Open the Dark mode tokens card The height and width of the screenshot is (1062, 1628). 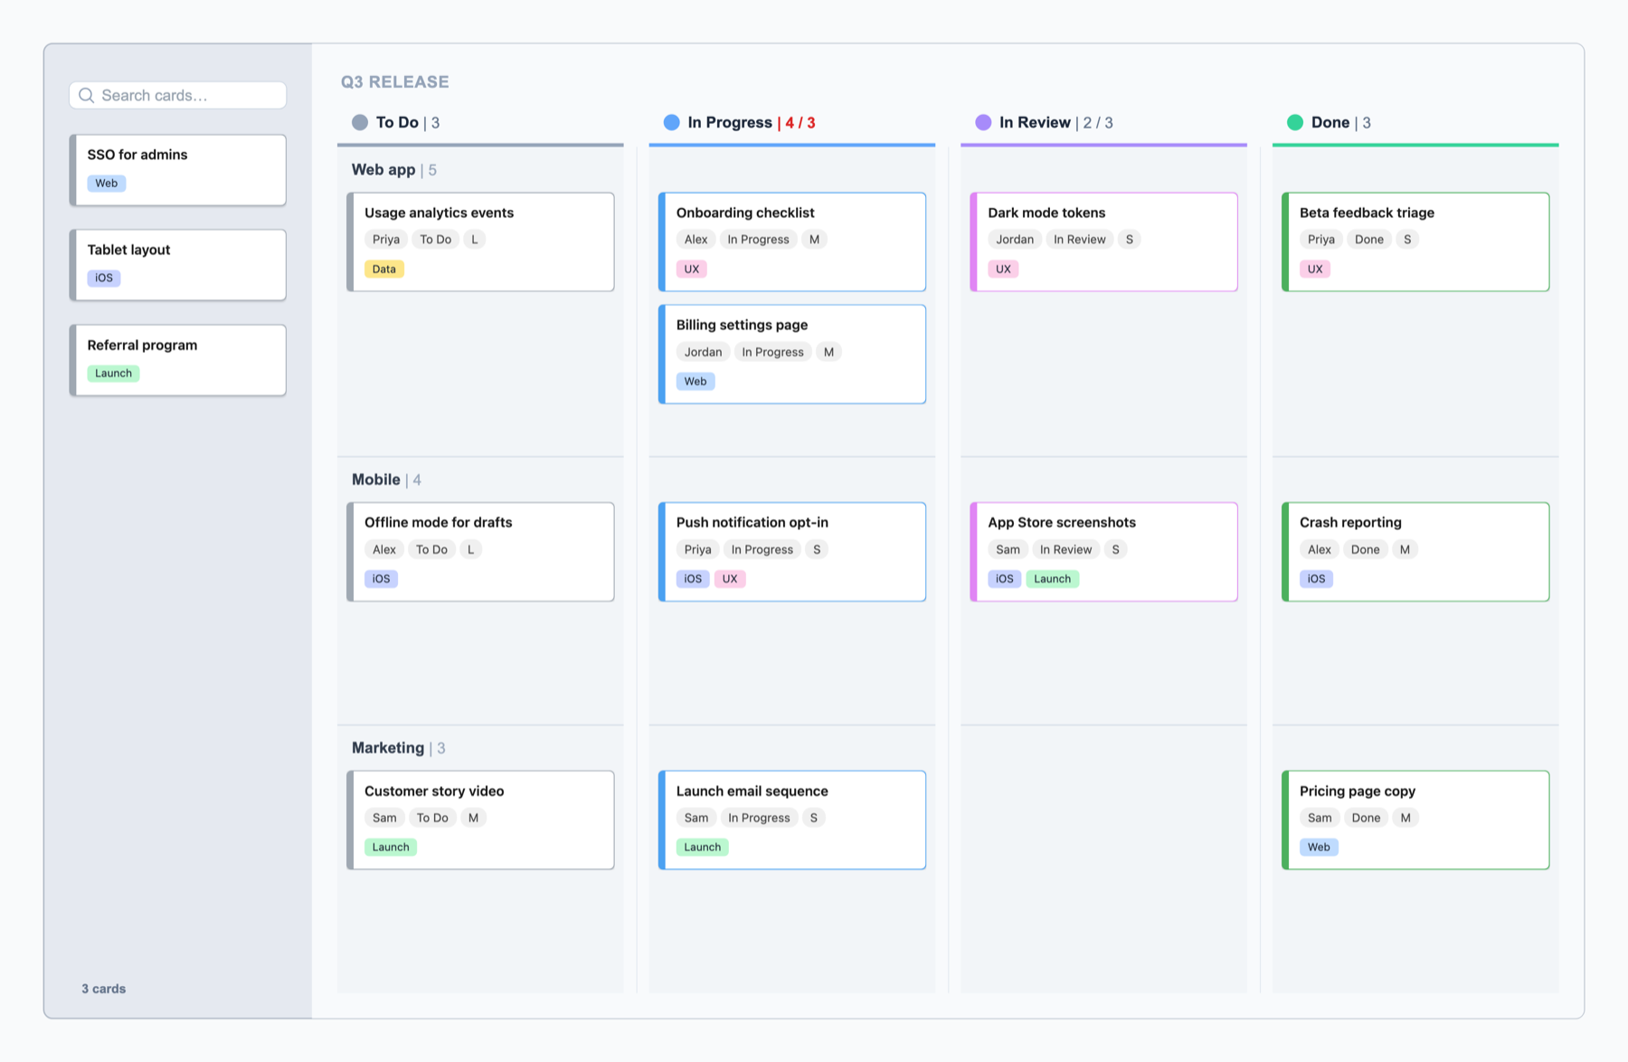pos(1103,242)
